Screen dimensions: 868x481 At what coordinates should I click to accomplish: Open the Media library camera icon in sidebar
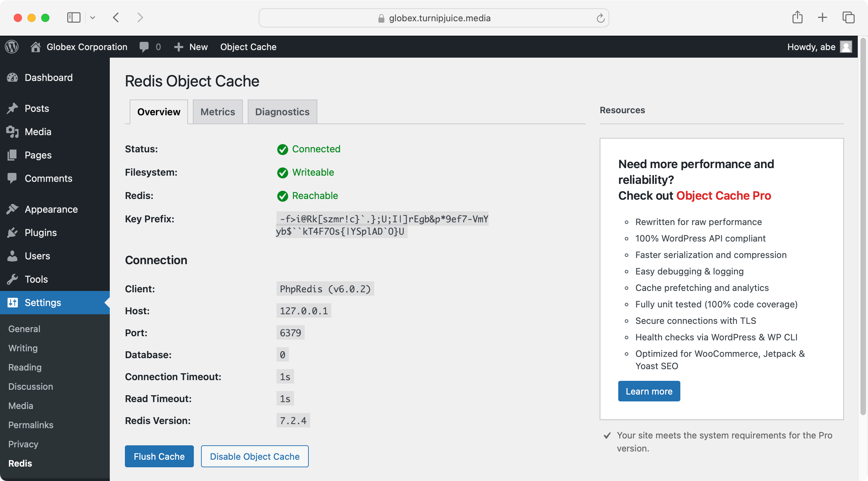[13, 132]
